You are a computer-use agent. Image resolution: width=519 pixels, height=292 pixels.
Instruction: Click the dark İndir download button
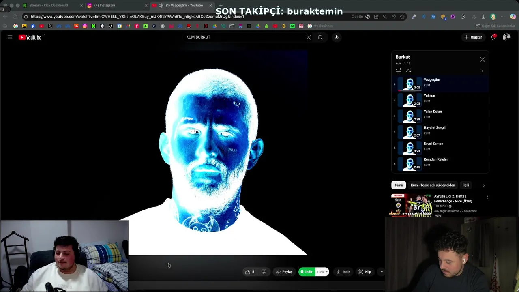click(343, 272)
